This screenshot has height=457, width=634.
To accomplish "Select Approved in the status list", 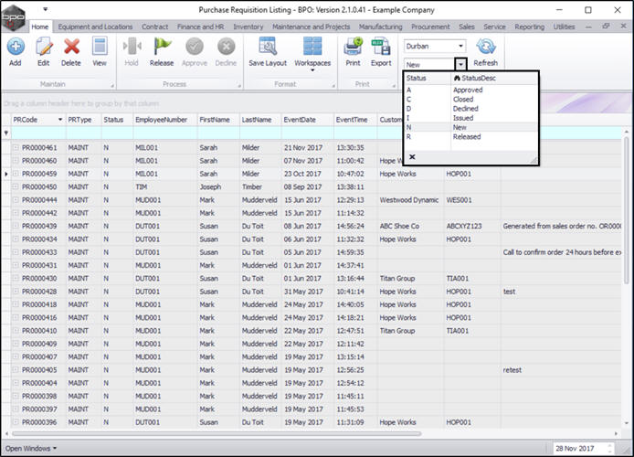I will click(468, 90).
